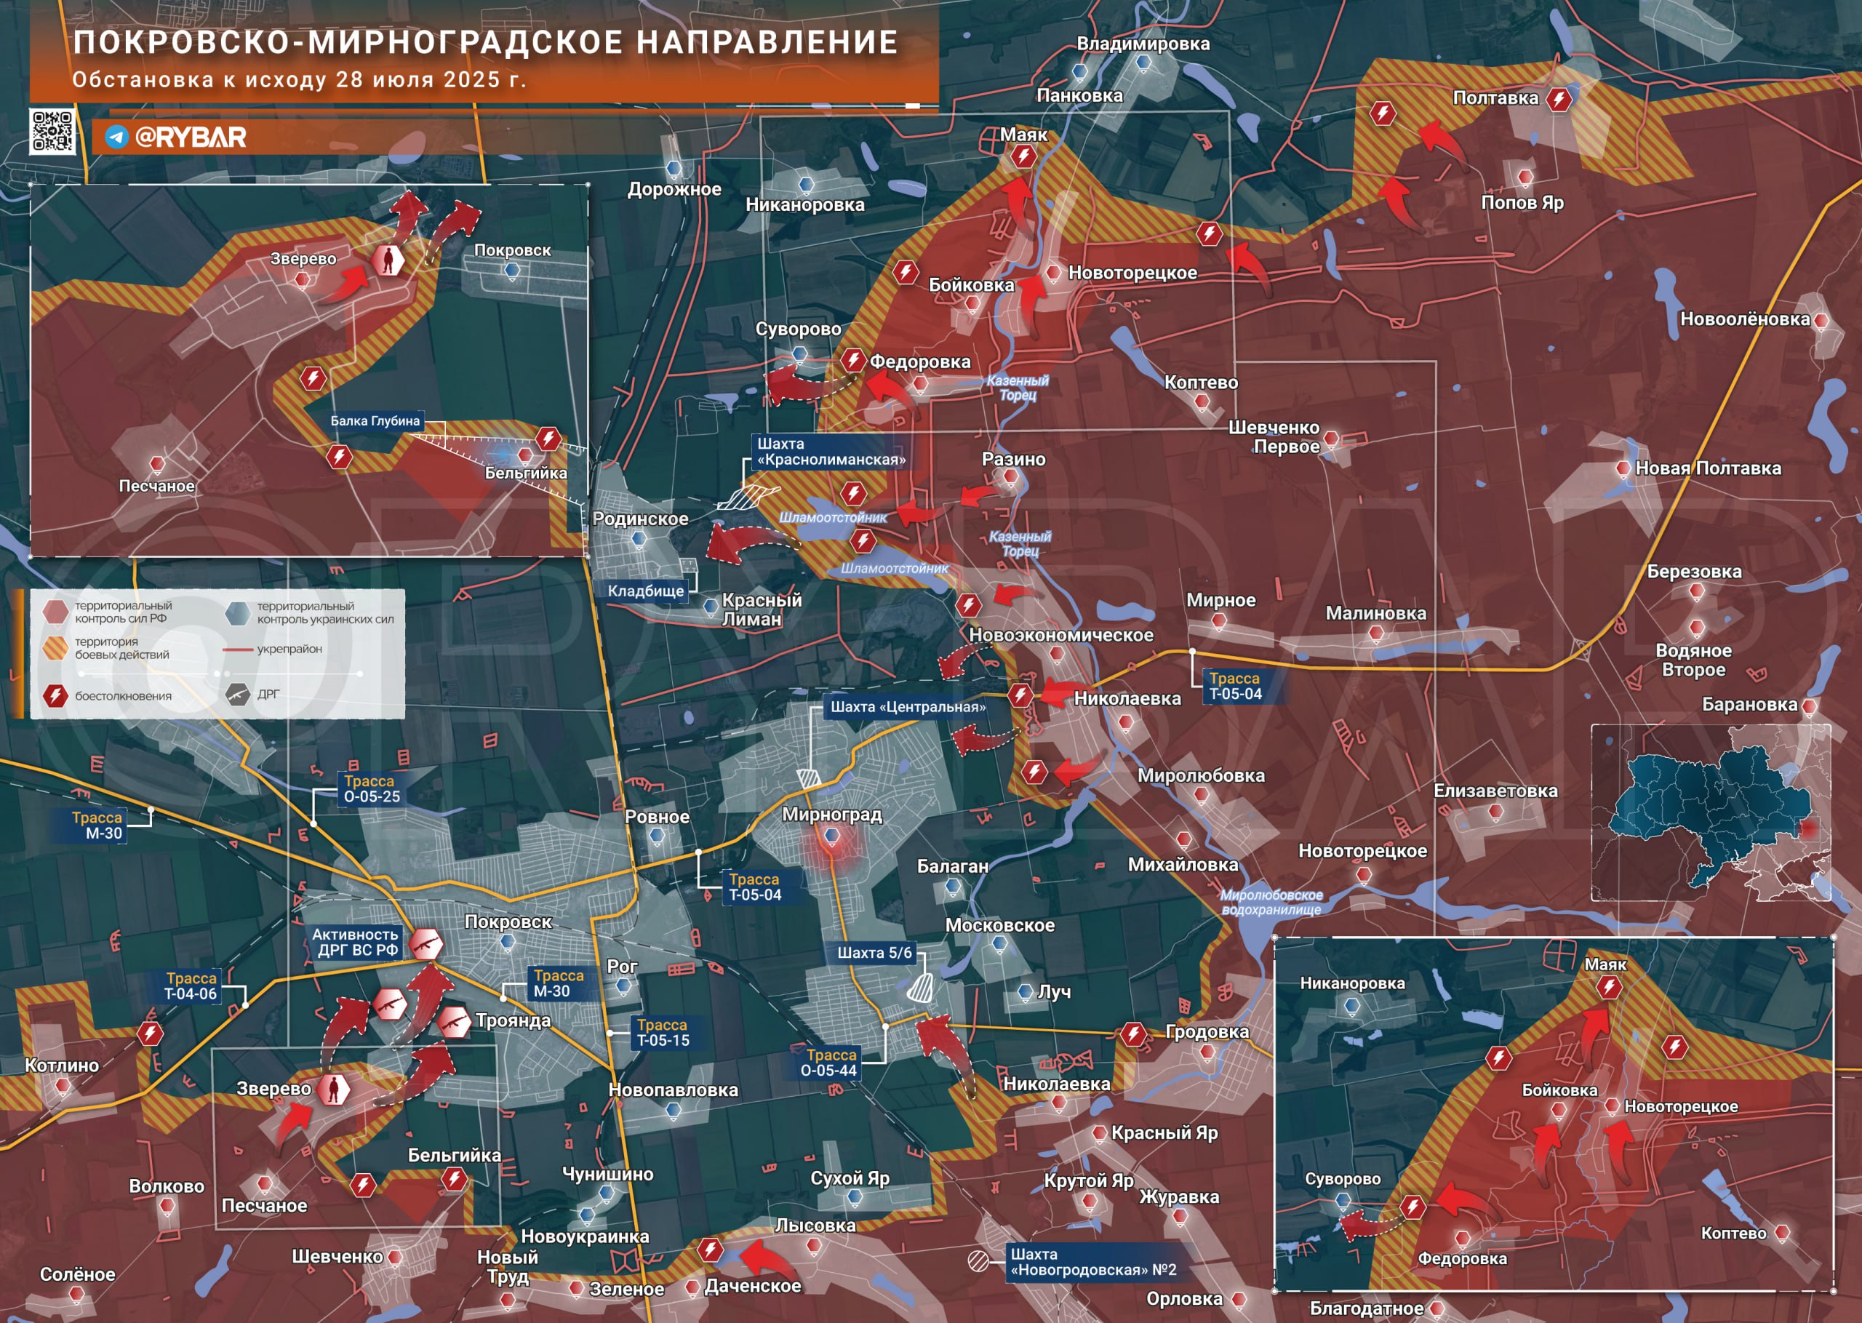This screenshot has height=1323, width=1862.
Task: Click the Шахта «Краснолиманская» label
Action: pos(831,452)
